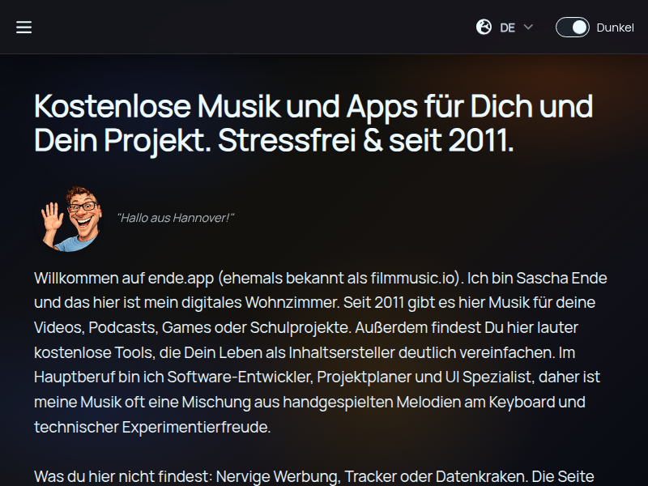Screen dimensions: 648x486
Task: Click "ende.app" in the welcome paragraph
Action: (181, 278)
